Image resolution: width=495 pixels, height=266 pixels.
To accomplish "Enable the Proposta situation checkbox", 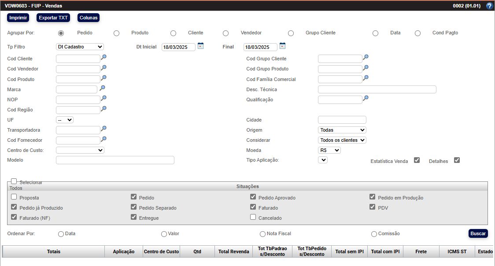I will click(14, 197).
